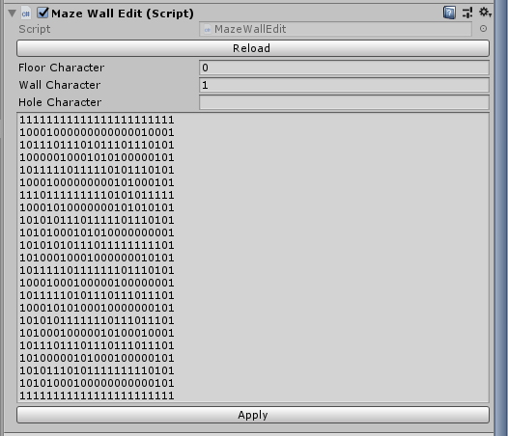The height and width of the screenshot is (436, 508).
Task: Click the C# script icon in header
Action: point(26,14)
